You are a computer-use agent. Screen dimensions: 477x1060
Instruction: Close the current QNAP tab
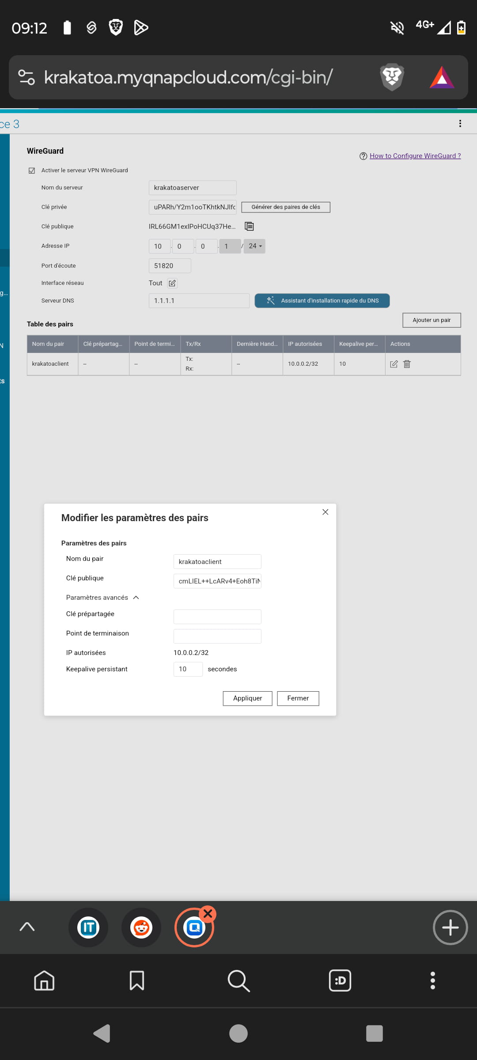coord(208,913)
